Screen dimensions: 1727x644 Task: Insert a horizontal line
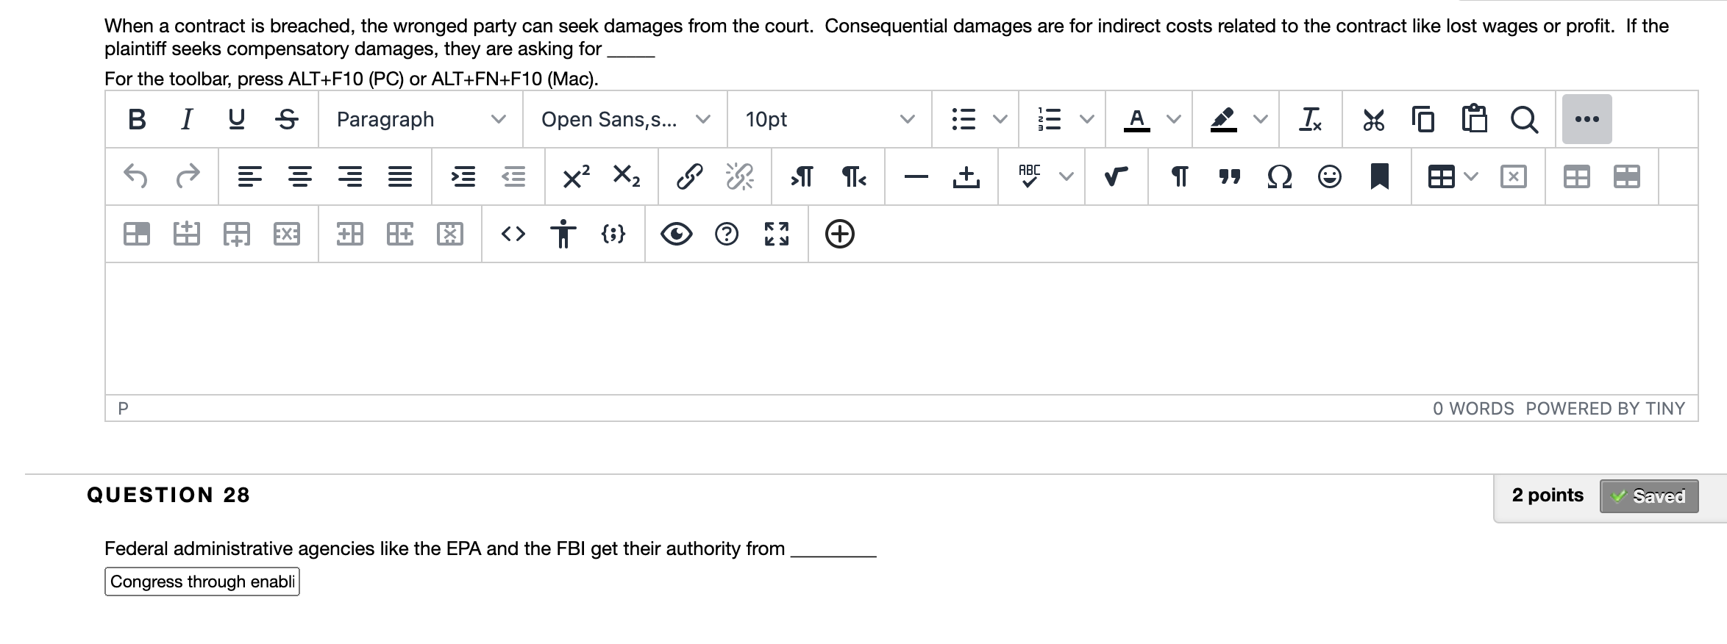916,176
